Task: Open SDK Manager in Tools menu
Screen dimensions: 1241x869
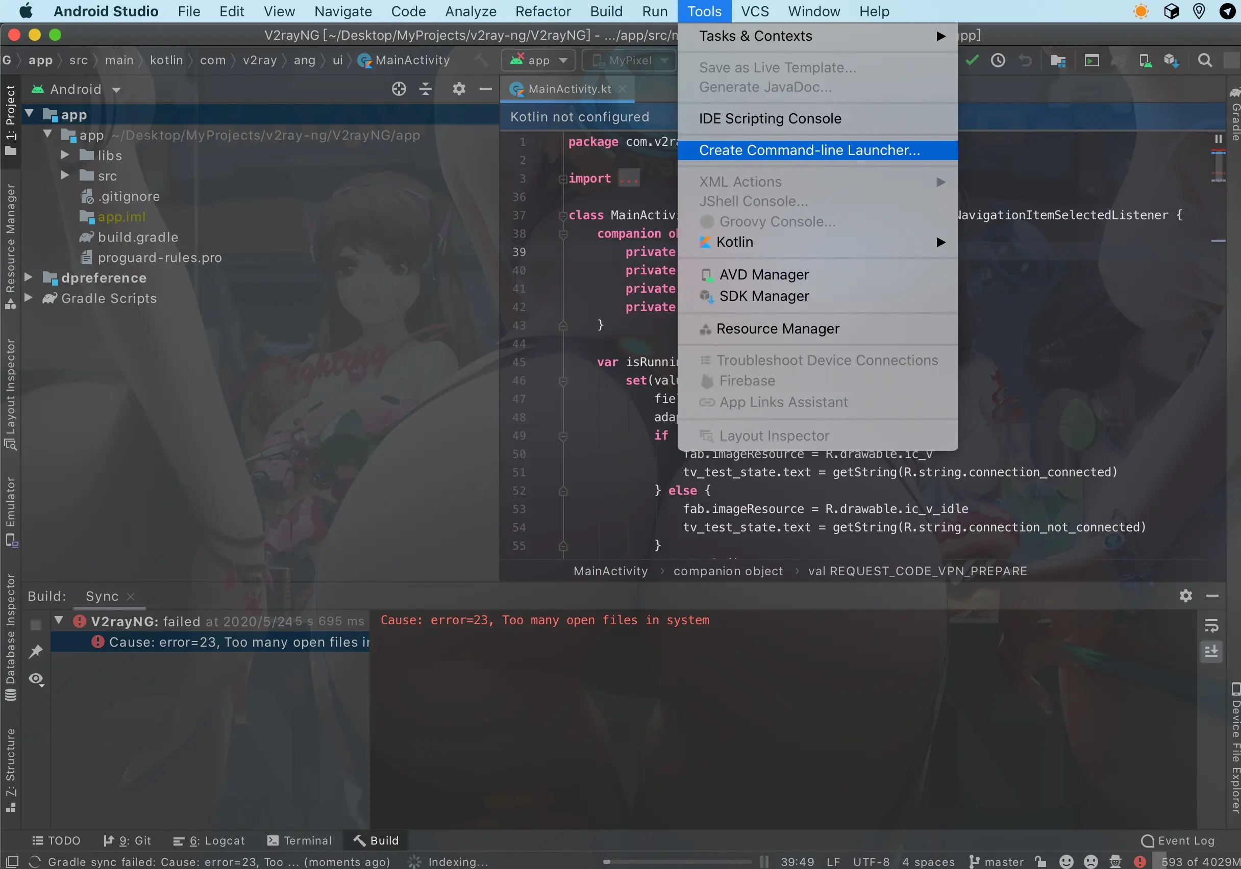Action: click(764, 296)
